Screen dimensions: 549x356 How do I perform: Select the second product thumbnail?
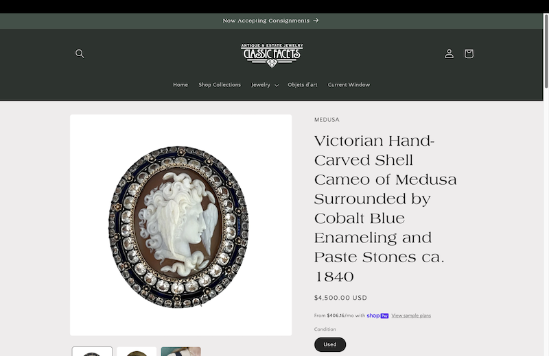tap(137, 351)
